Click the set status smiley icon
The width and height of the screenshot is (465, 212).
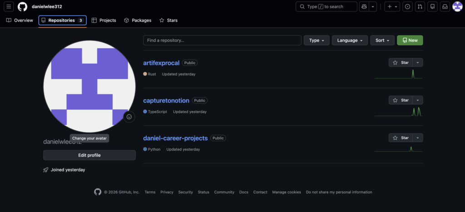pyautogui.click(x=129, y=117)
